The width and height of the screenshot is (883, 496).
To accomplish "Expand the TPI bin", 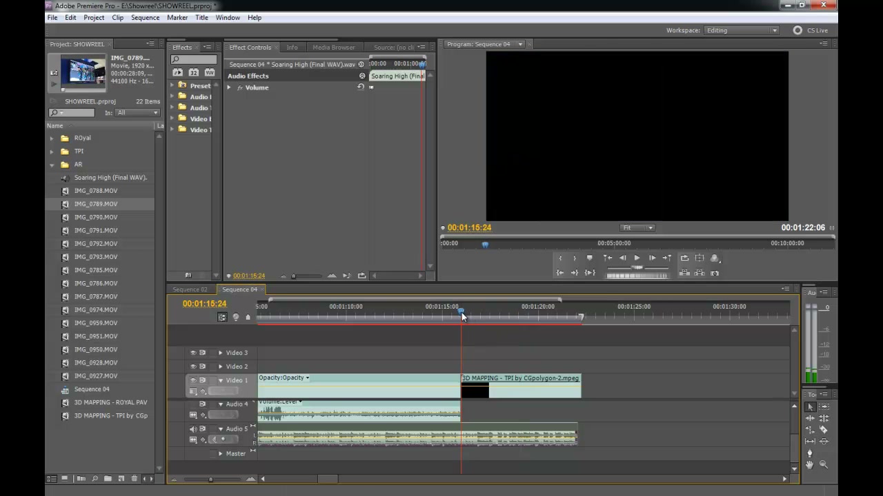I will point(52,151).
